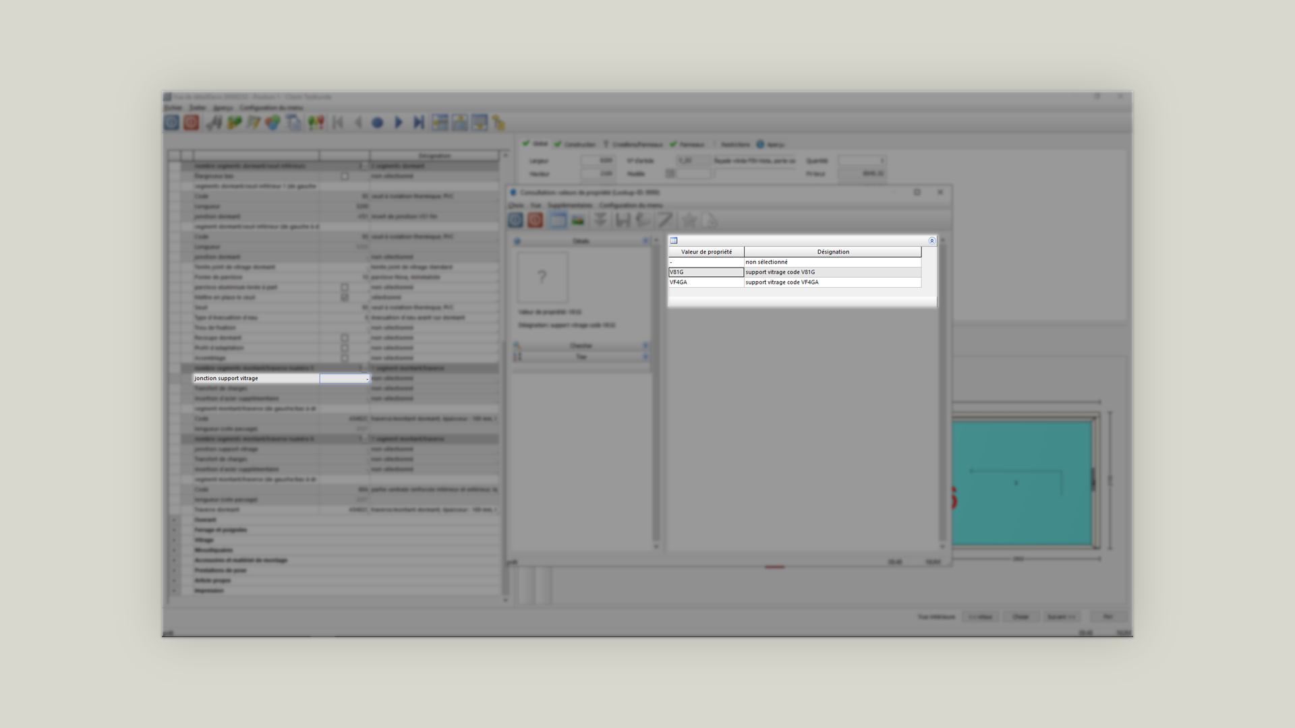Screen dimensions: 1295x728
Task: Sort by the Valeur de propriété column header
Action: 706,252
